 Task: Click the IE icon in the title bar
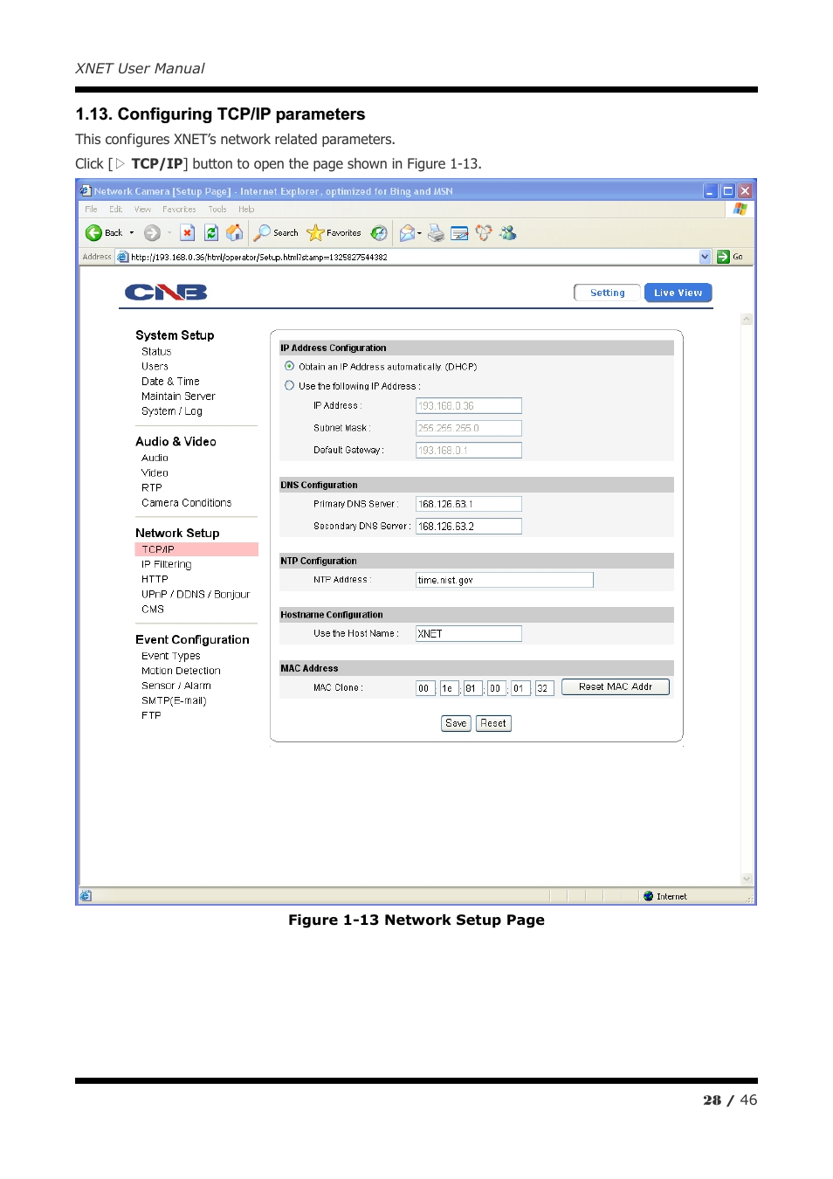pyautogui.click(x=86, y=190)
